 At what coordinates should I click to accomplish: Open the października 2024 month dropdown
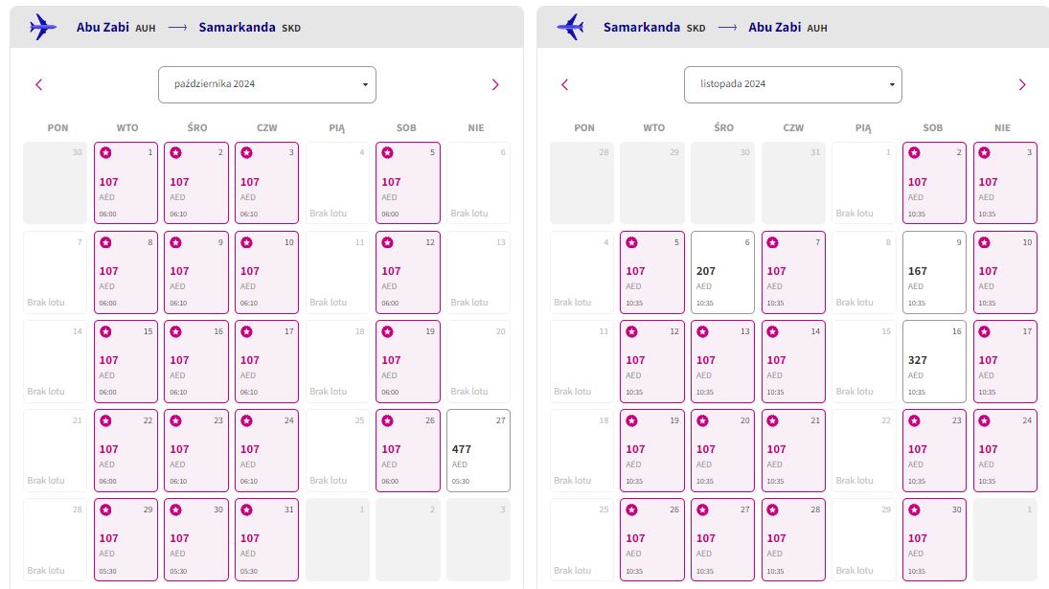267,85
